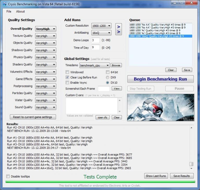Click the Time of Day input field
The width and height of the screenshot is (200, 190).
click(95, 47)
